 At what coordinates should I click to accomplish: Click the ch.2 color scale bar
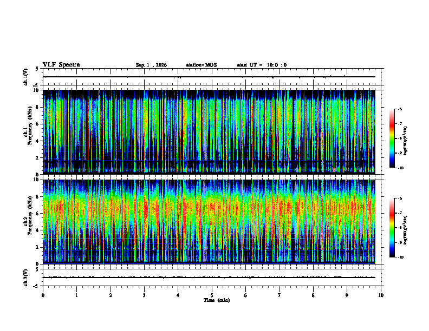coord(392,228)
